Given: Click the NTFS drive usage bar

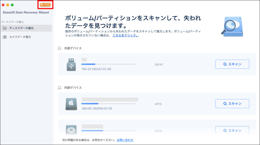Looking at the screenshot, I should pyautogui.click(x=108, y=131).
